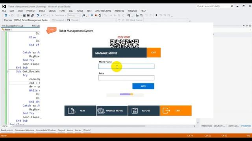
Task: Click the exit arrow icon on bottom EXIT
Action: pos(166,110)
